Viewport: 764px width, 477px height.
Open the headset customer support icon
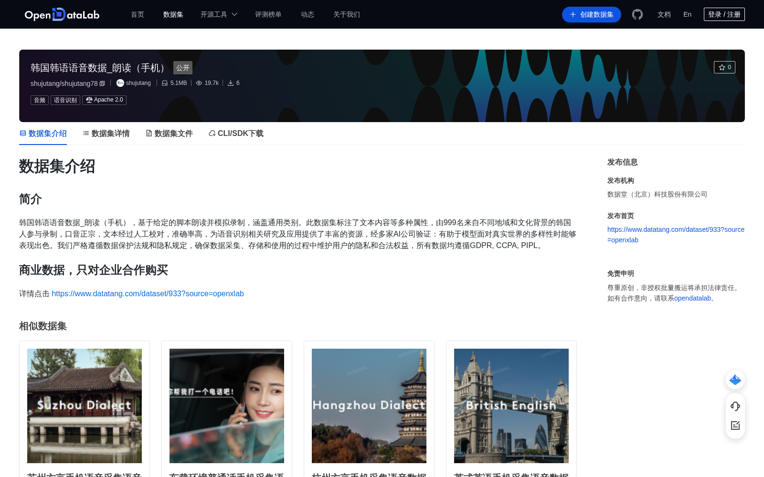tap(735, 406)
